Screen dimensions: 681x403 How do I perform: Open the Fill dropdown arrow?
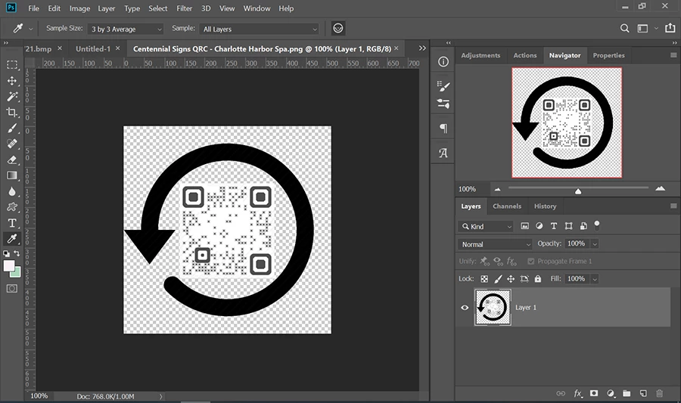click(x=595, y=279)
